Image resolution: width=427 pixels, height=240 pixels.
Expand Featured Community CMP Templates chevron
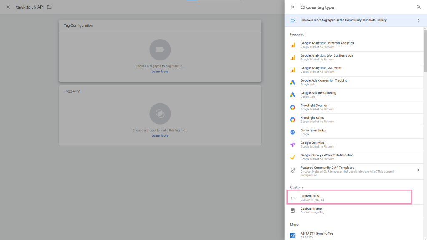[419, 170]
